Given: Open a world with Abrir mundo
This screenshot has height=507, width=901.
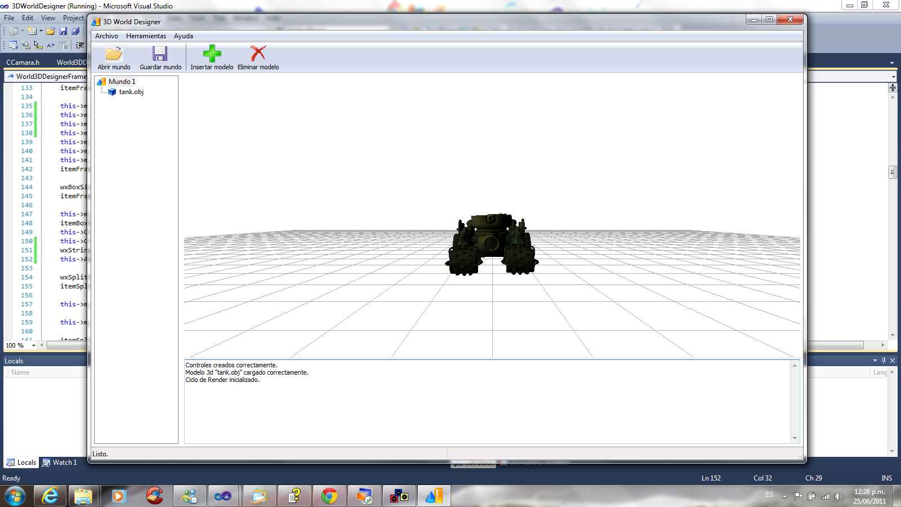Looking at the screenshot, I should (114, 58).
